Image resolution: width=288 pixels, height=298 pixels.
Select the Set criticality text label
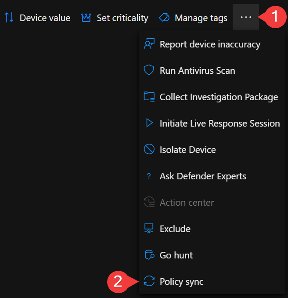tap(122, 18)
